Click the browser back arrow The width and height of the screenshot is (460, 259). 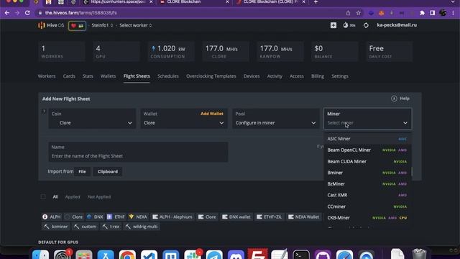(x=7, y=13)
